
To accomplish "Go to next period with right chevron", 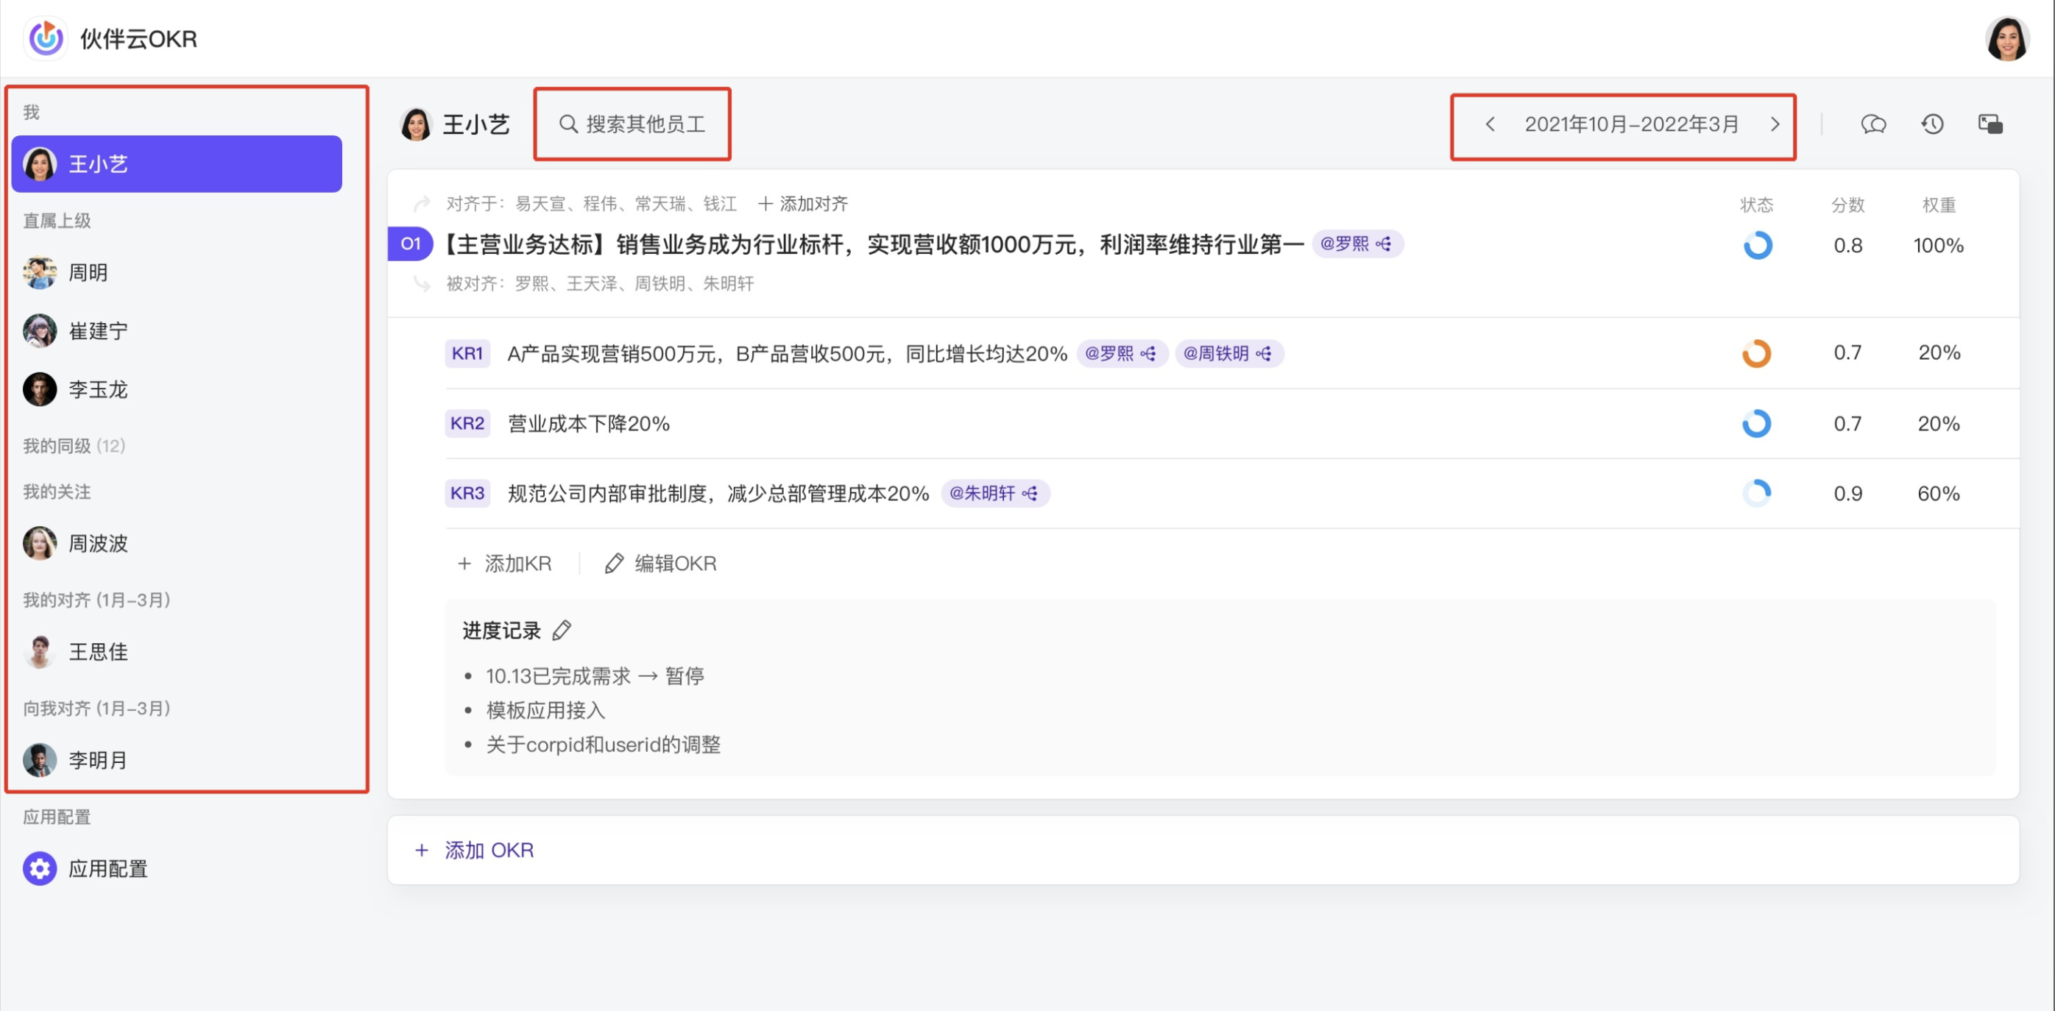I will [x=1774, y=124].
